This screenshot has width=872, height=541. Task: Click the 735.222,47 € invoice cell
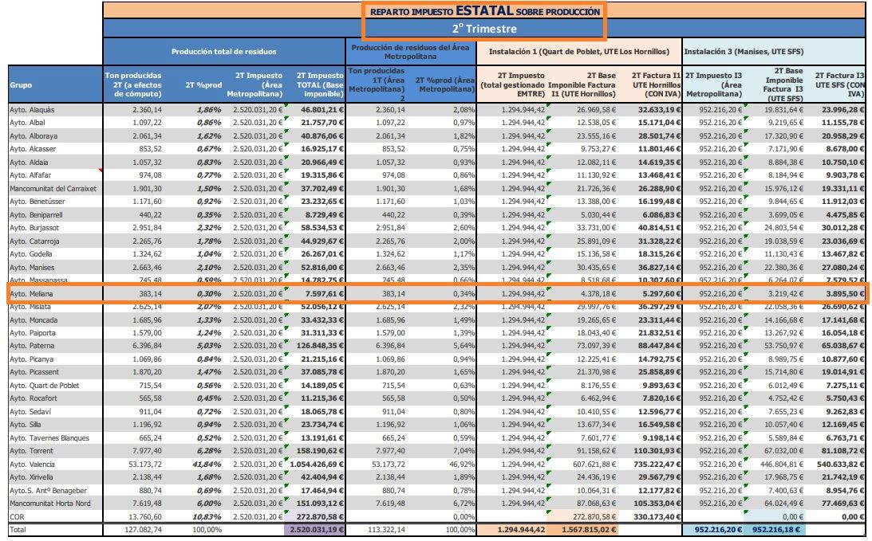pyautogui.click(x=653, y=464)
